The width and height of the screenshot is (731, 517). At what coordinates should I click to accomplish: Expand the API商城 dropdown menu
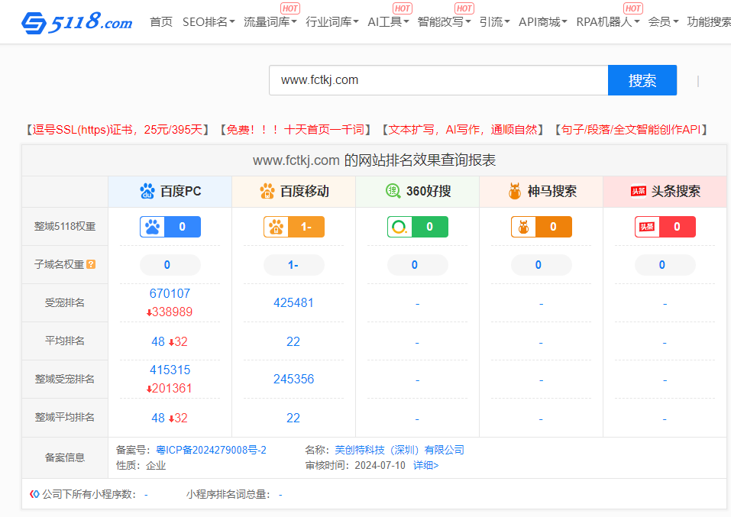coord(542,22)
